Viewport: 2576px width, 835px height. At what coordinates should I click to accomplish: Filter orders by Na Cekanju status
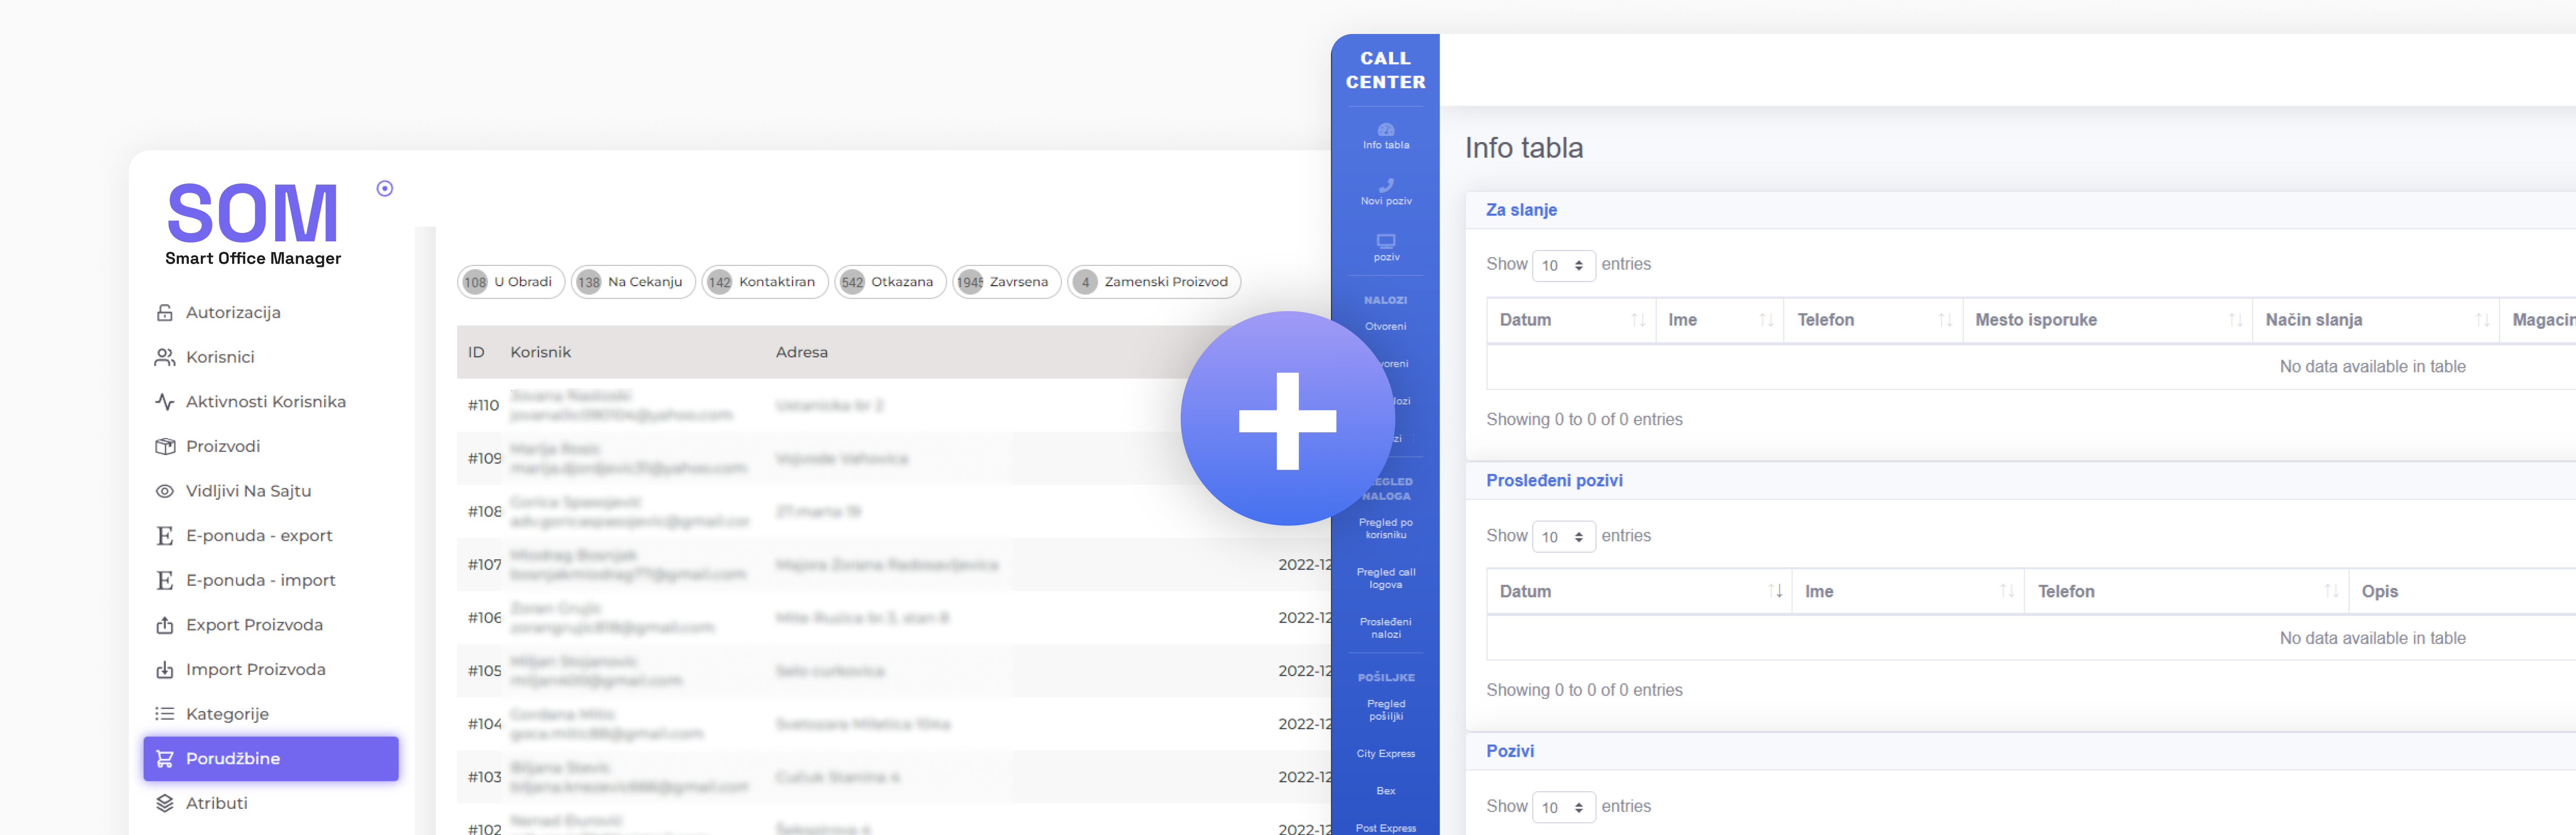pos(633,282)
